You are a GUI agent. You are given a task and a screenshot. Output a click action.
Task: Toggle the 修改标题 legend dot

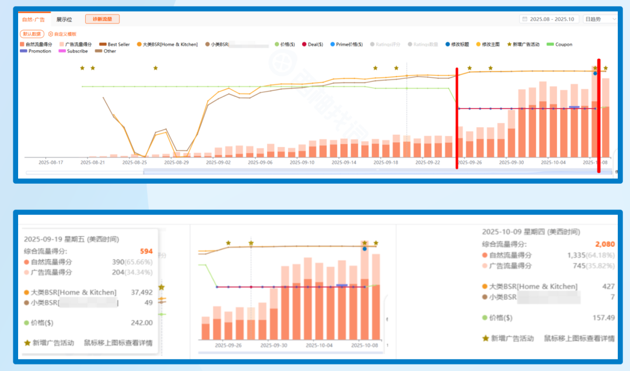(x=447, y=44)
